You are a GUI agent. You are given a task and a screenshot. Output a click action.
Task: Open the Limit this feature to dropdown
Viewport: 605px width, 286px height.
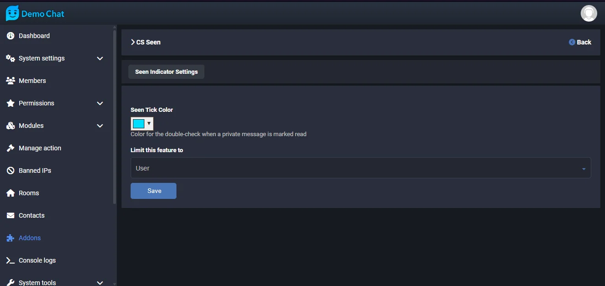[360, 168]
